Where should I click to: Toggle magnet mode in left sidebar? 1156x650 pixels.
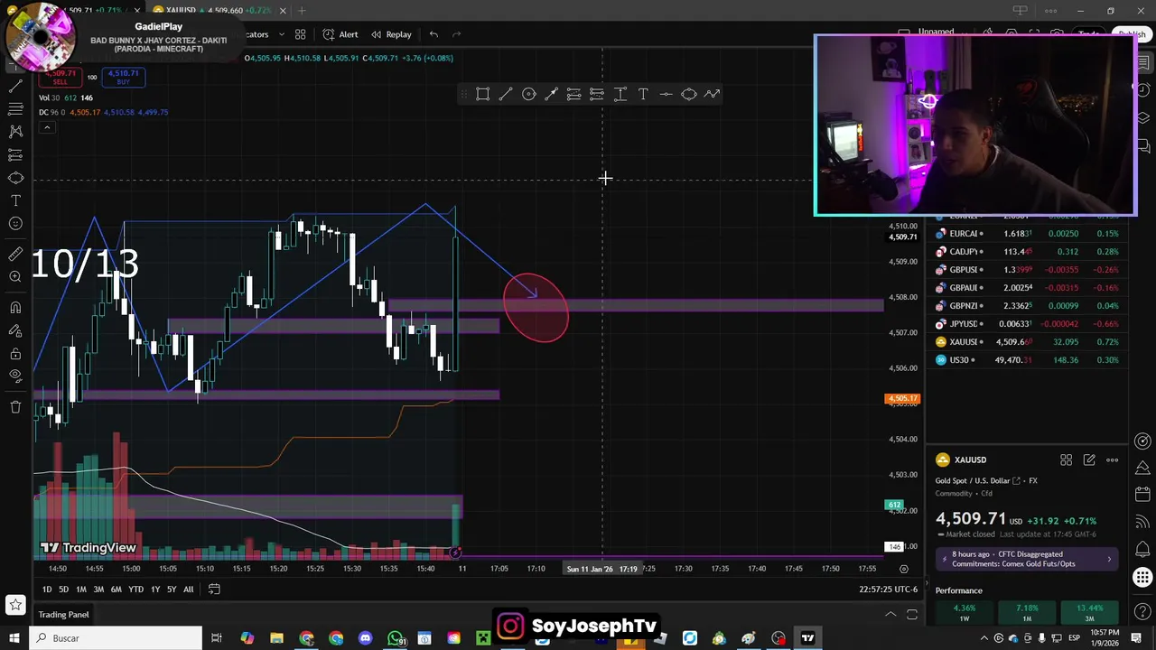(15, 307)
